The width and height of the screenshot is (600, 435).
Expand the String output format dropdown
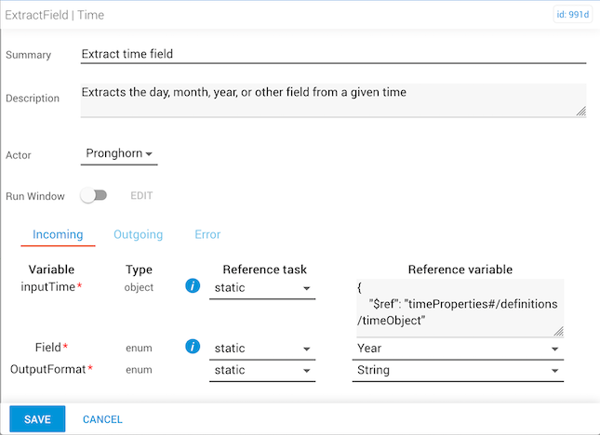pyautogui.click(x=459, y=370)
